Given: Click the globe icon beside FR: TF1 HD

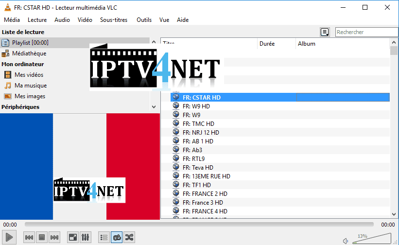Looking at the screenshot, I should (176, 184).
